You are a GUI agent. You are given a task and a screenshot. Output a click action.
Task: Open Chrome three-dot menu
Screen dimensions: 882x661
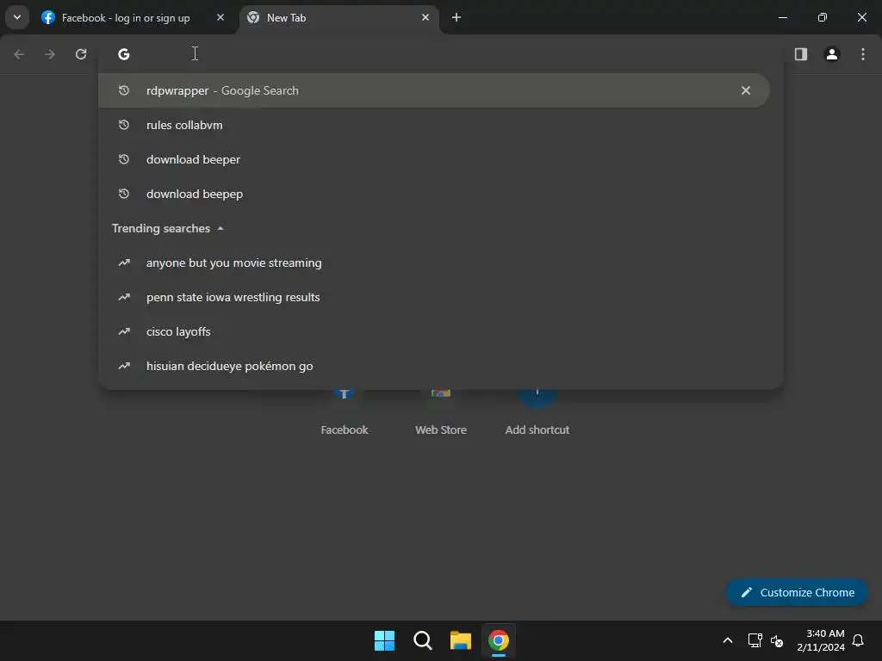pyautogui.click(x=863, y=54)
